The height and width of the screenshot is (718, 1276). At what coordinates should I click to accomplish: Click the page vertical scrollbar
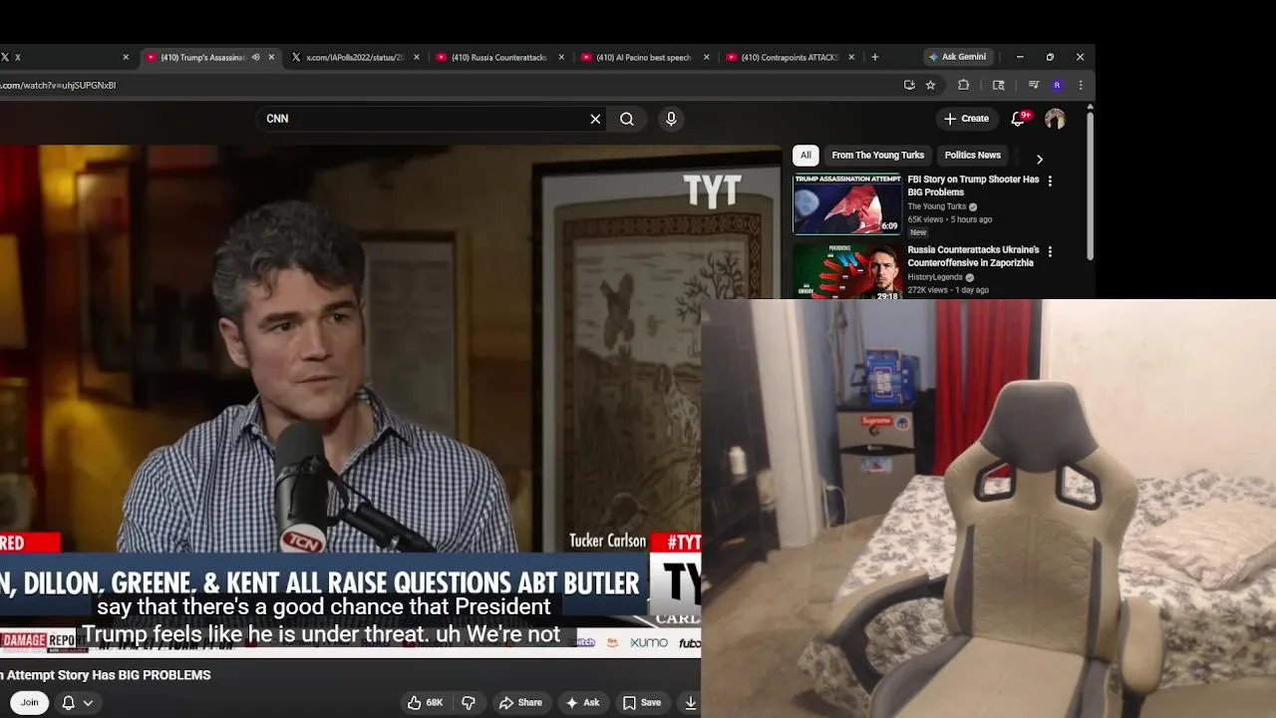coord(1090,184)
